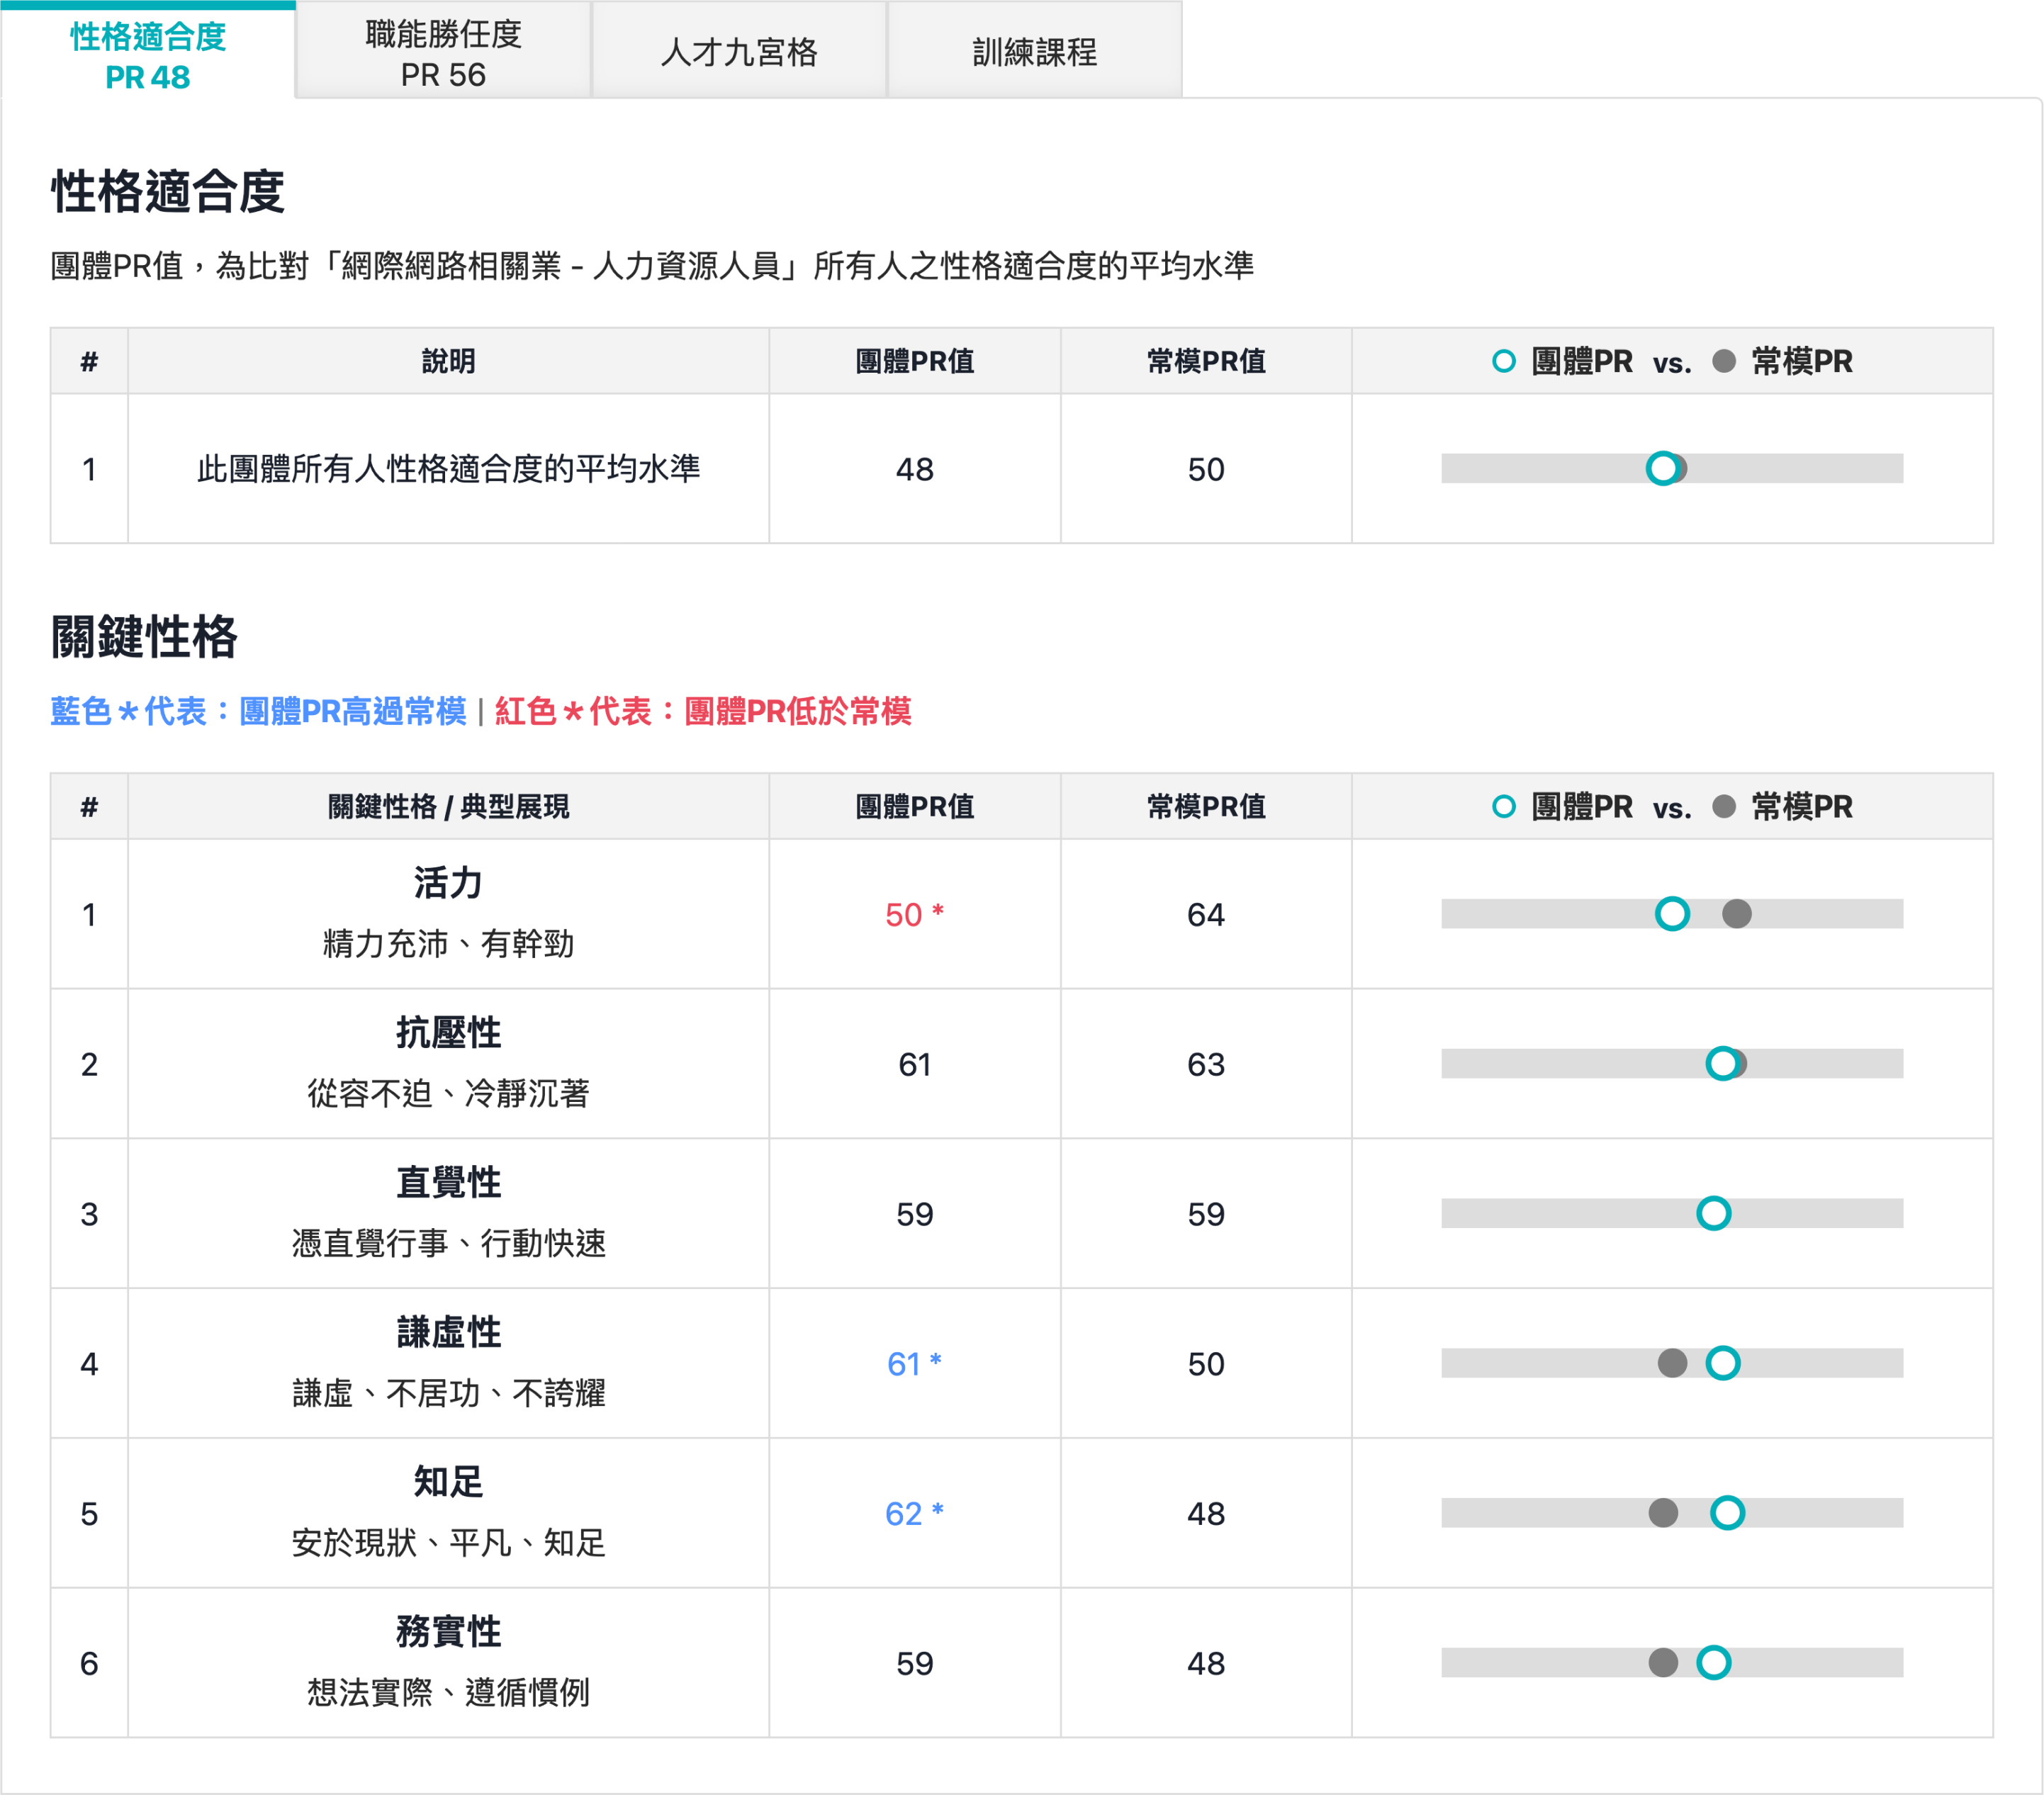
Task: Click the gray 常模PR marker in 知足 row
Action: 1663,1513
